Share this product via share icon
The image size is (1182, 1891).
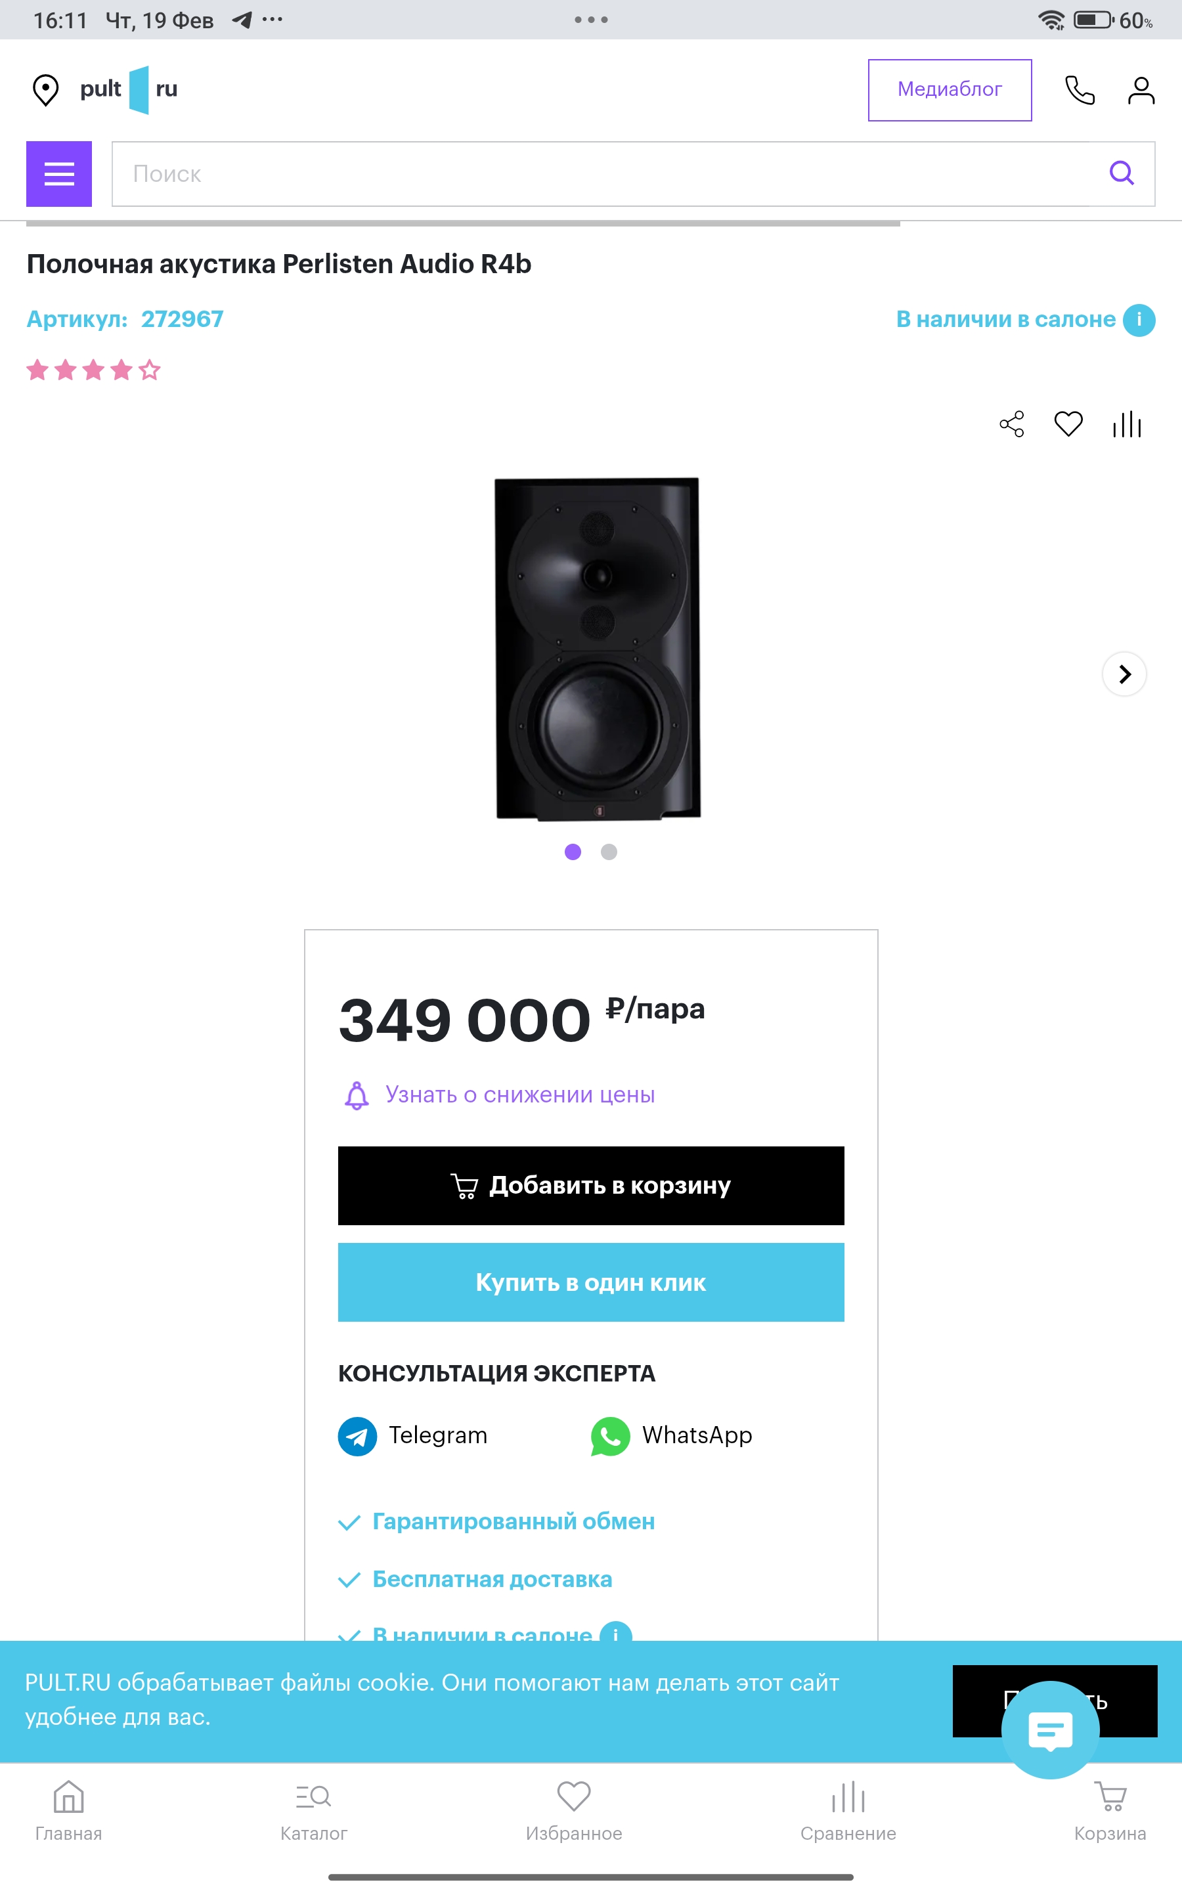click(x=1011, y=424)
